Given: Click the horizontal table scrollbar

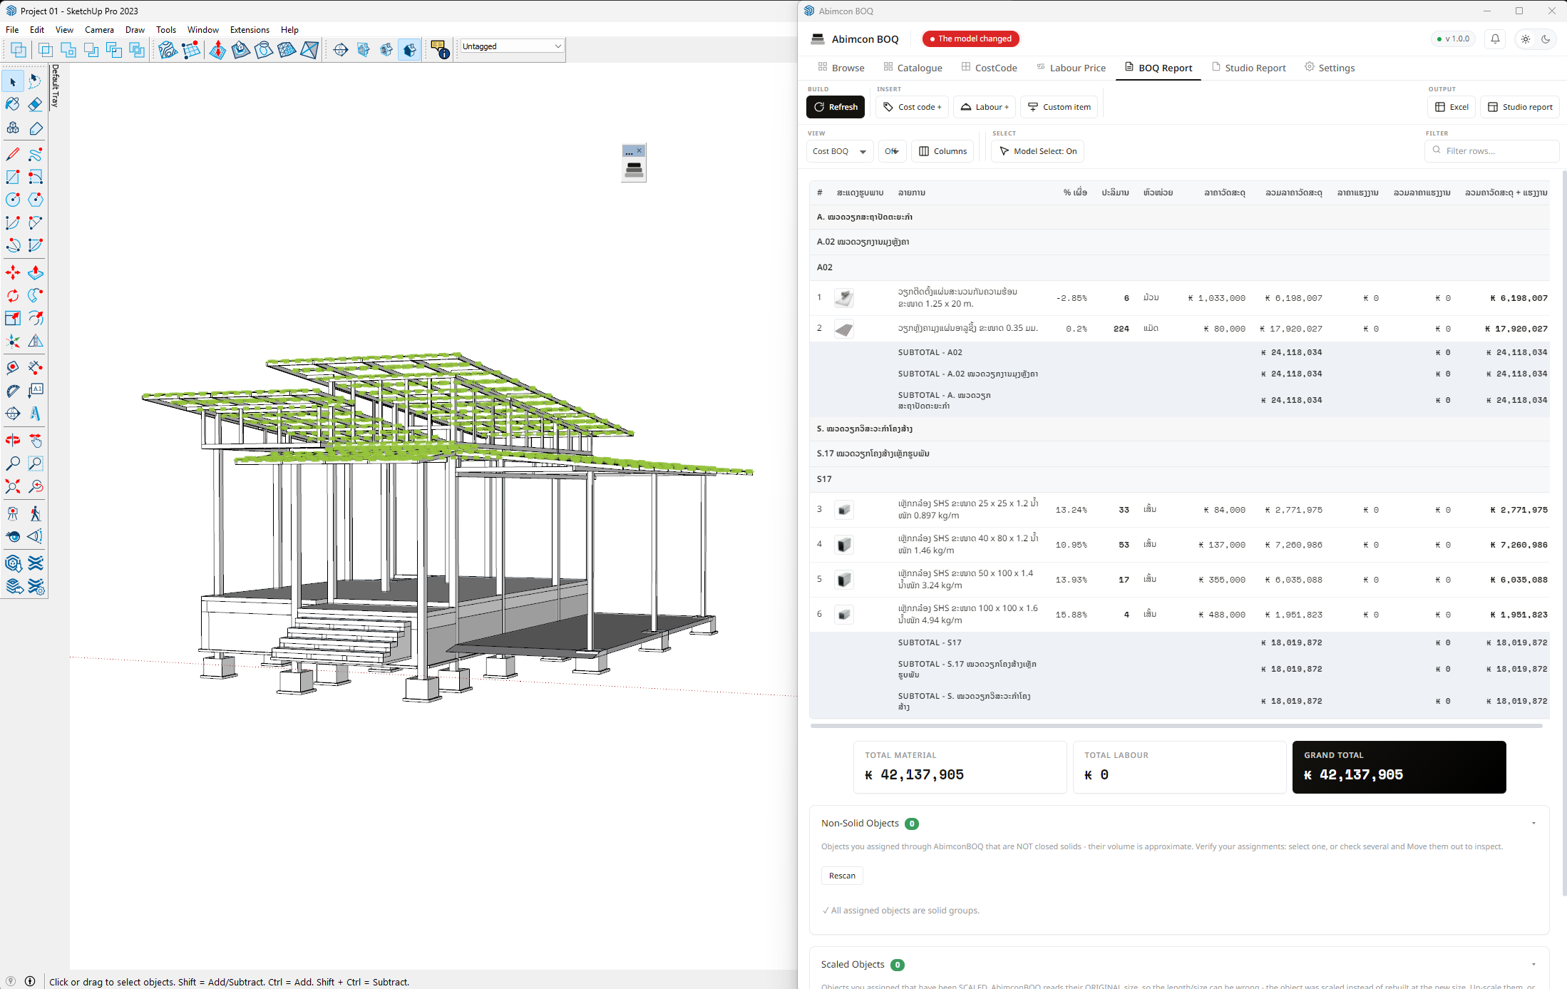Looking at the screenshot, I should (x=1176, y=726).
